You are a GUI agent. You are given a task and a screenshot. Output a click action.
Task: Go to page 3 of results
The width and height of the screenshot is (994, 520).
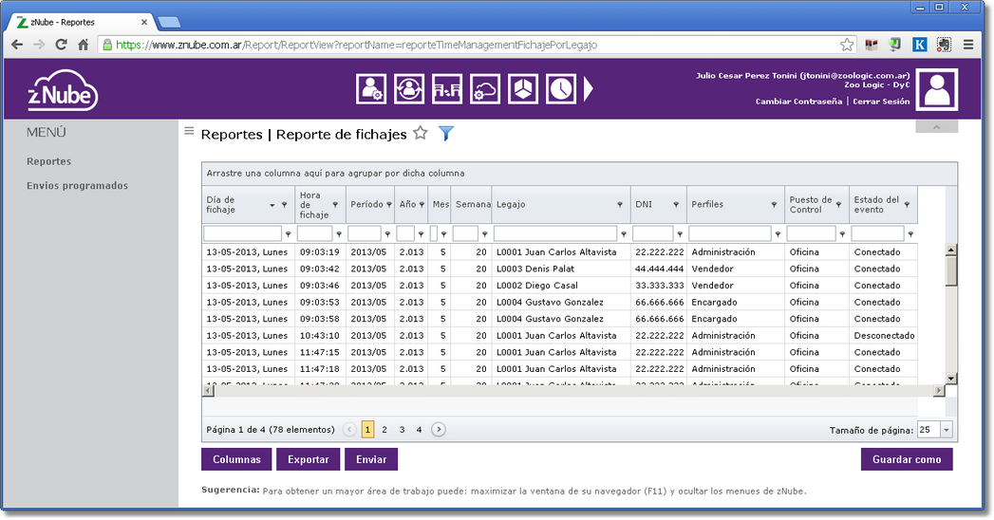(402, 430)
